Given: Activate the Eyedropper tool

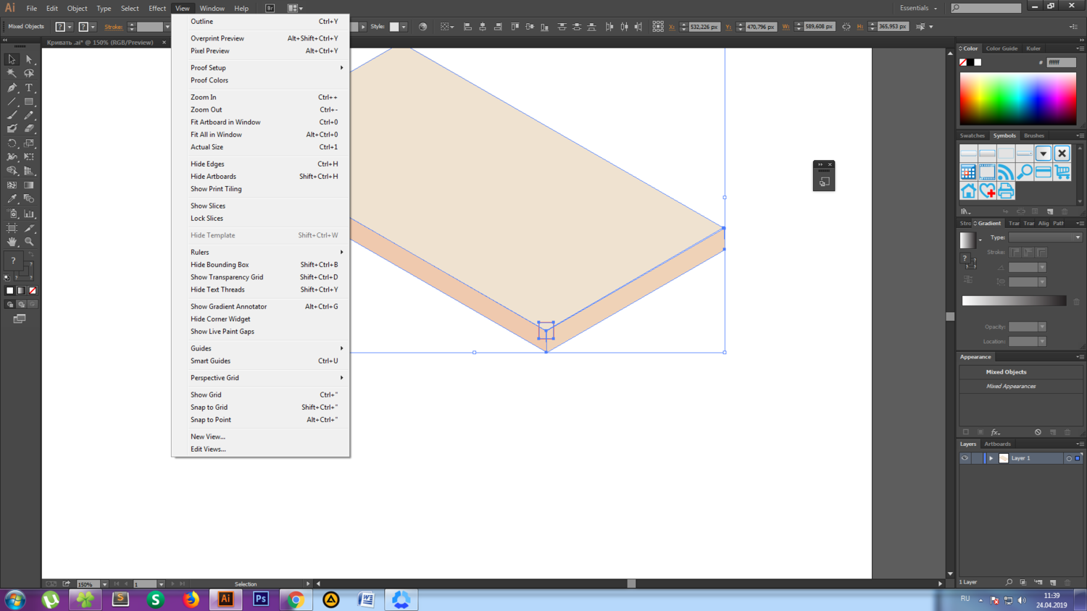Looking at the screenshot, I should (x=12, y=199).
